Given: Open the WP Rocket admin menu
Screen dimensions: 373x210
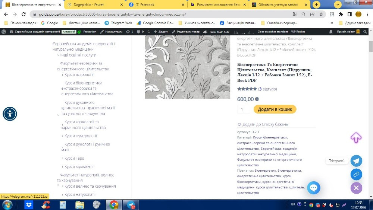Looking at the screenshot, I should [298, 32].
